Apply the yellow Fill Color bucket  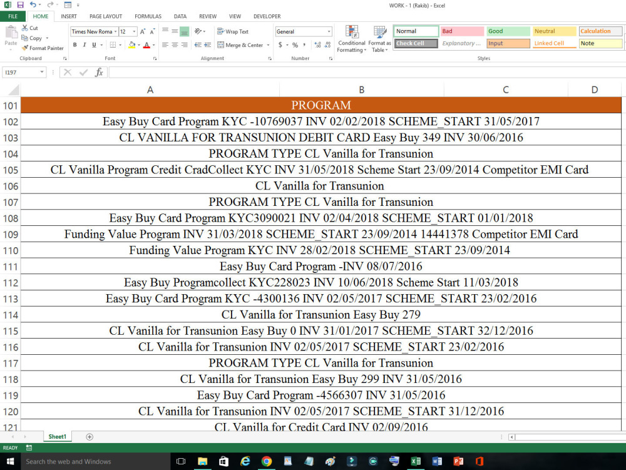tap(132, 45)
